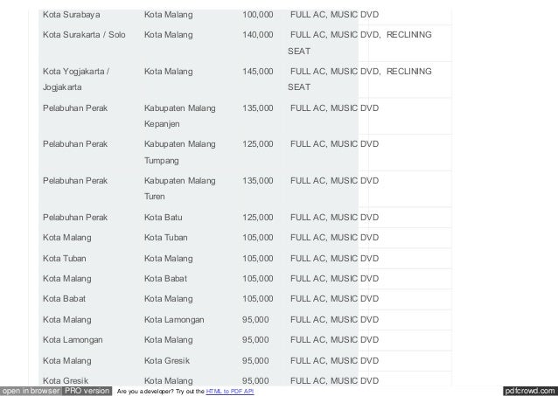
Task: Select Kabupaten Malang Turen destination
Action: [179, 189]
